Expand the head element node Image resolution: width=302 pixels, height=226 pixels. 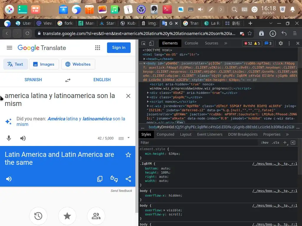[144, 59]
